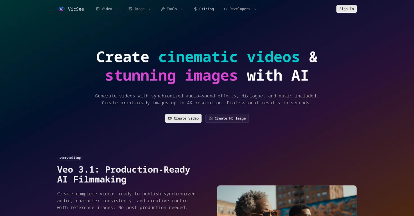Click the wrench icon beside Tools
The height and width of the screenshot is (216, 414).
pyautogui.click(x=163, y=9)
